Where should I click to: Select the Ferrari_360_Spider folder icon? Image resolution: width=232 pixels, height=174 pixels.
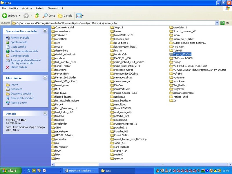[x=53, y=77]
